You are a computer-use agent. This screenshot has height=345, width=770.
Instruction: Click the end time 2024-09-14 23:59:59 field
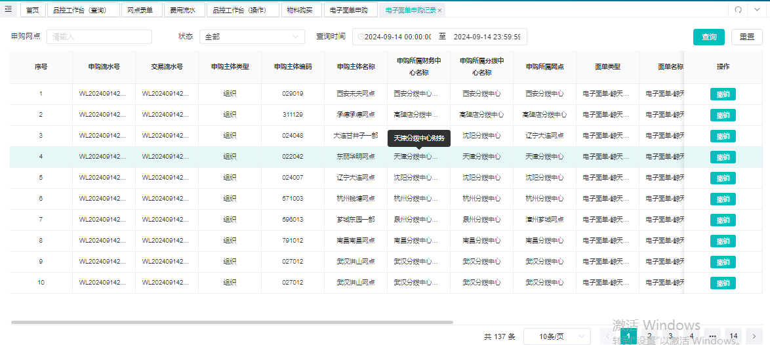[x=487, y=37]
